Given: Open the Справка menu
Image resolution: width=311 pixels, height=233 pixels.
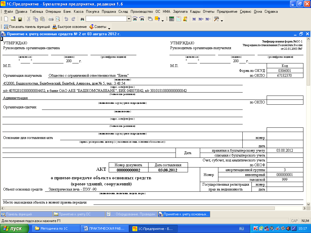Looking at the screenshot, I should point(271,12).
